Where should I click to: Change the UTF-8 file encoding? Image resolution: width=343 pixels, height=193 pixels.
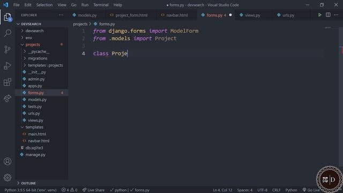point(262,190)
